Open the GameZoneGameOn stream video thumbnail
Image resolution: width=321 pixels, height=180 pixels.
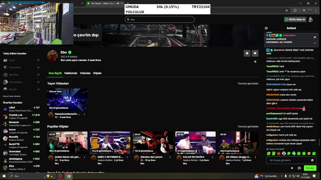(67, 99)
